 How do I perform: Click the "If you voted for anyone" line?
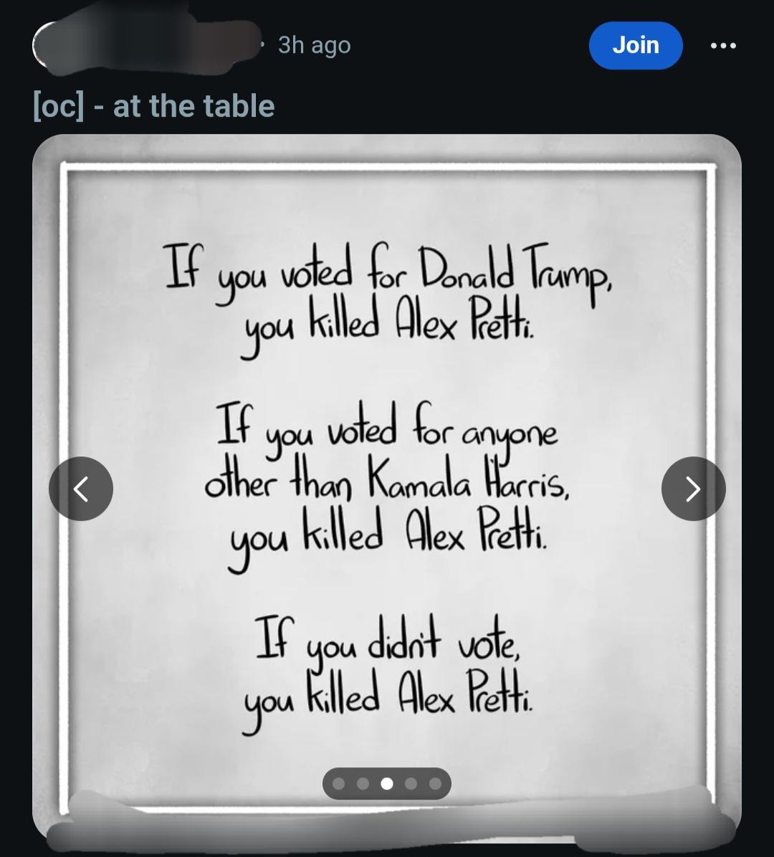coord(387,431)
